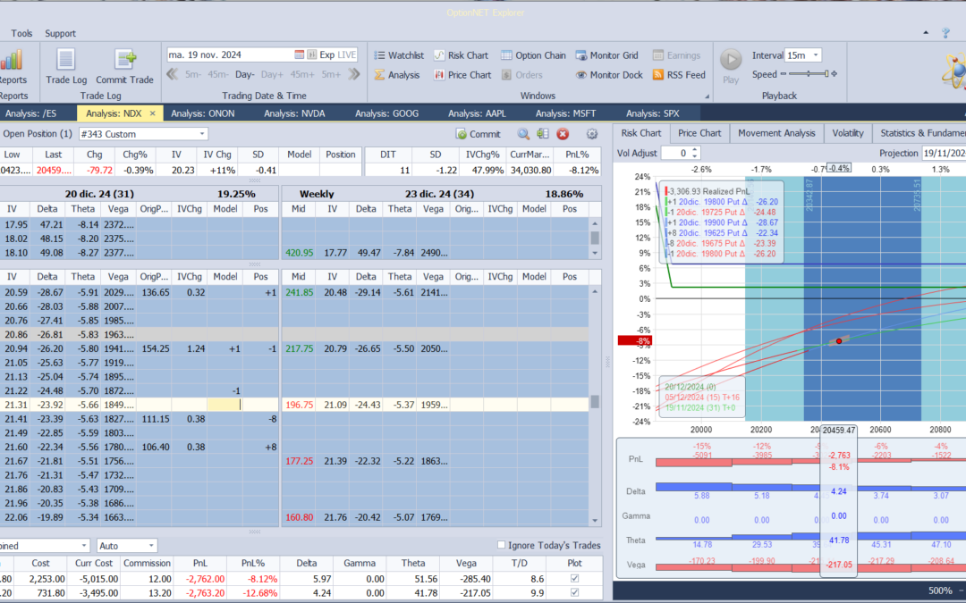
Task: Click the highlighted Model cell in 21.31 row
Action: click(x=225, y=405)
